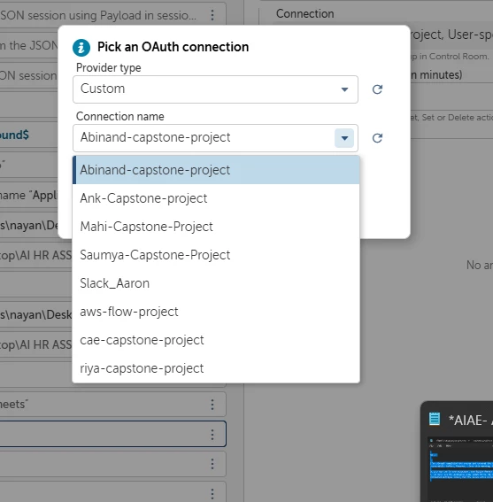Choose Ank-Capstone-project connection
The image size is (493, 502).
tap(216, 198)
